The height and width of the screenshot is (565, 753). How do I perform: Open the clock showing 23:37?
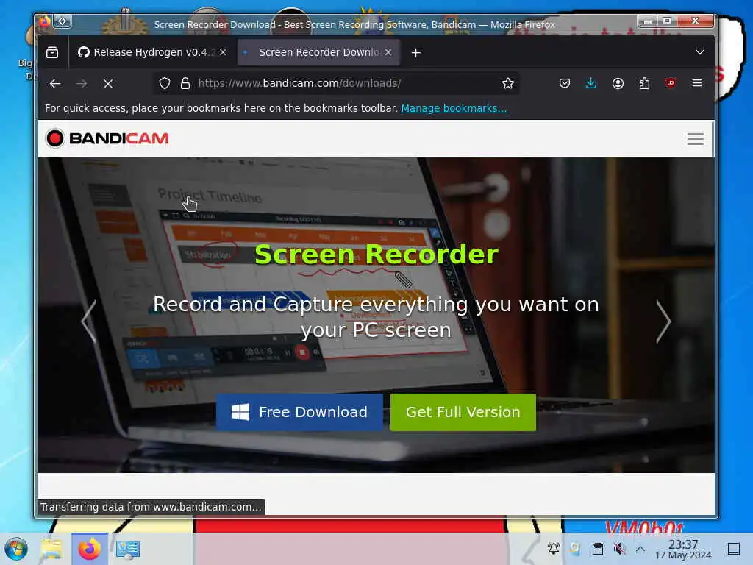[683, 549]
